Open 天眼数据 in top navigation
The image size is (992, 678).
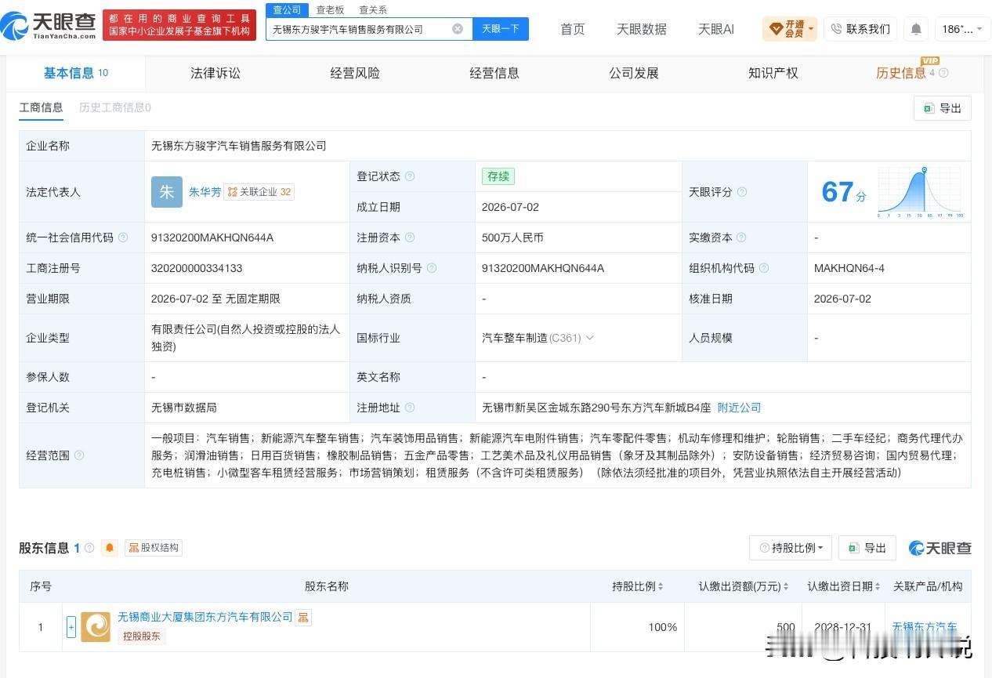click(642, 29)
